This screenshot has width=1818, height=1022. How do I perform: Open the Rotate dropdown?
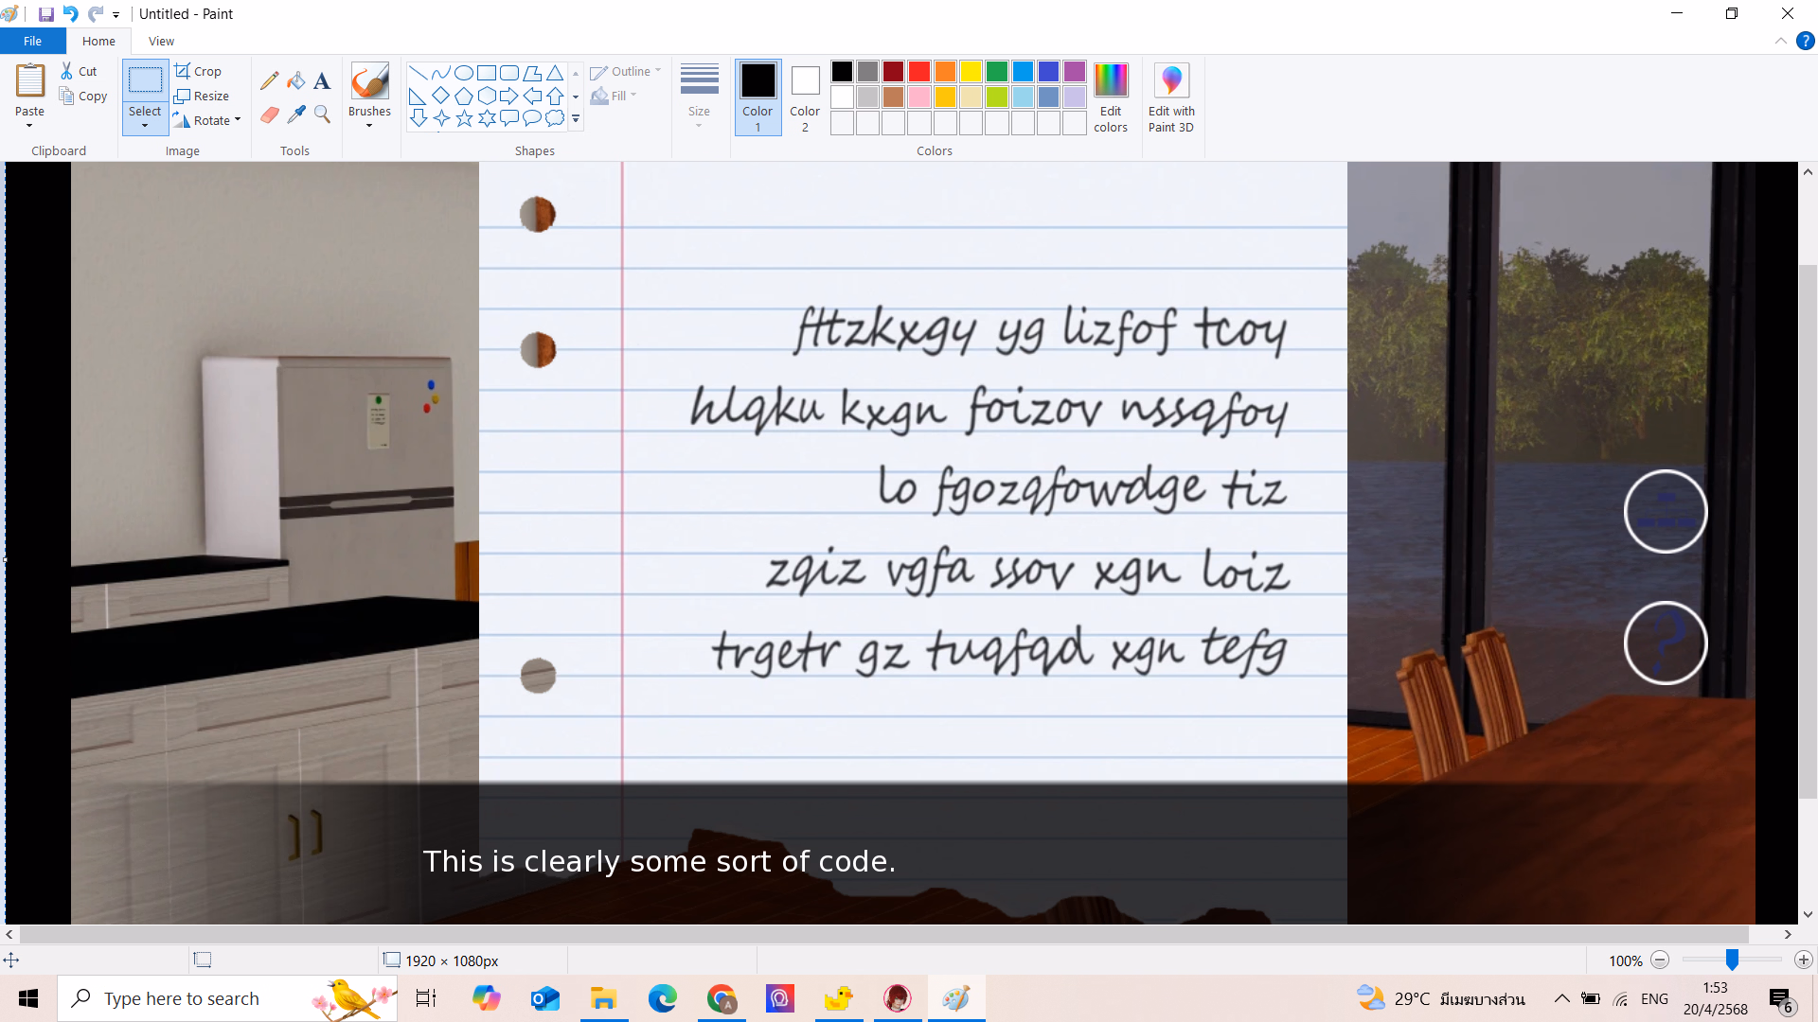pos(208,120)
